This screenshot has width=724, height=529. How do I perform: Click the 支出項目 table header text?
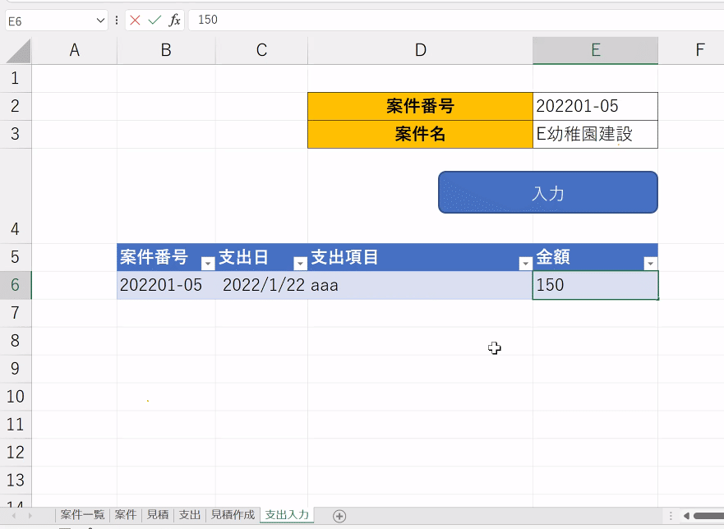click(x=344, y=257)
